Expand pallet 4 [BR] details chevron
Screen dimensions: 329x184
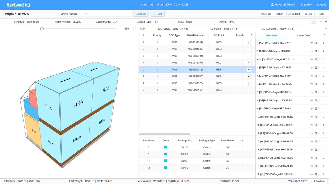pyautogui.click(x=324, y=68)
